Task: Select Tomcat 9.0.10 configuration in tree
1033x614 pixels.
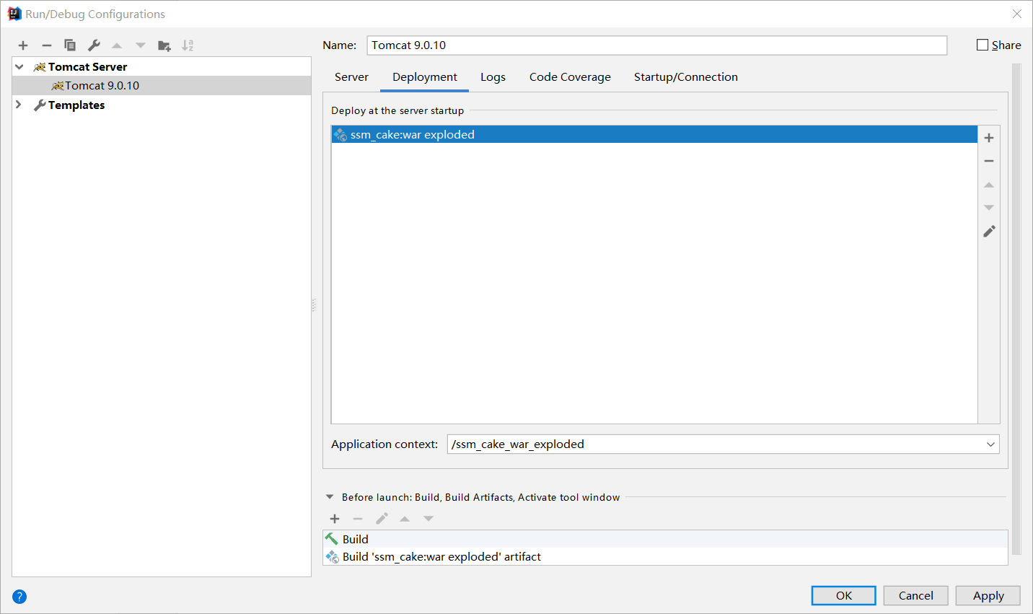Action: click(x=162, y=85)
